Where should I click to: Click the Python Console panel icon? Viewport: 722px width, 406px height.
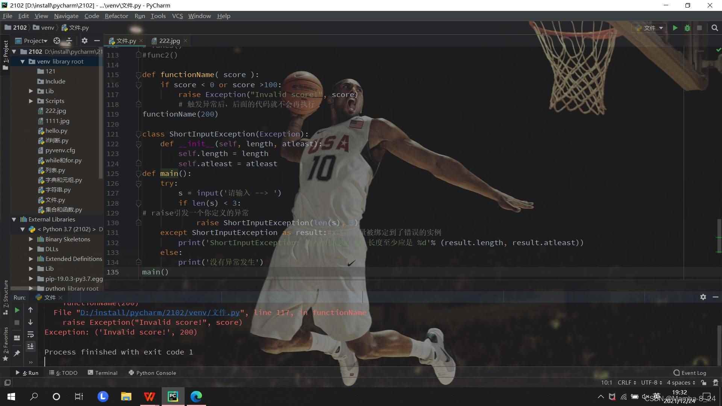[x=156, y=373]
